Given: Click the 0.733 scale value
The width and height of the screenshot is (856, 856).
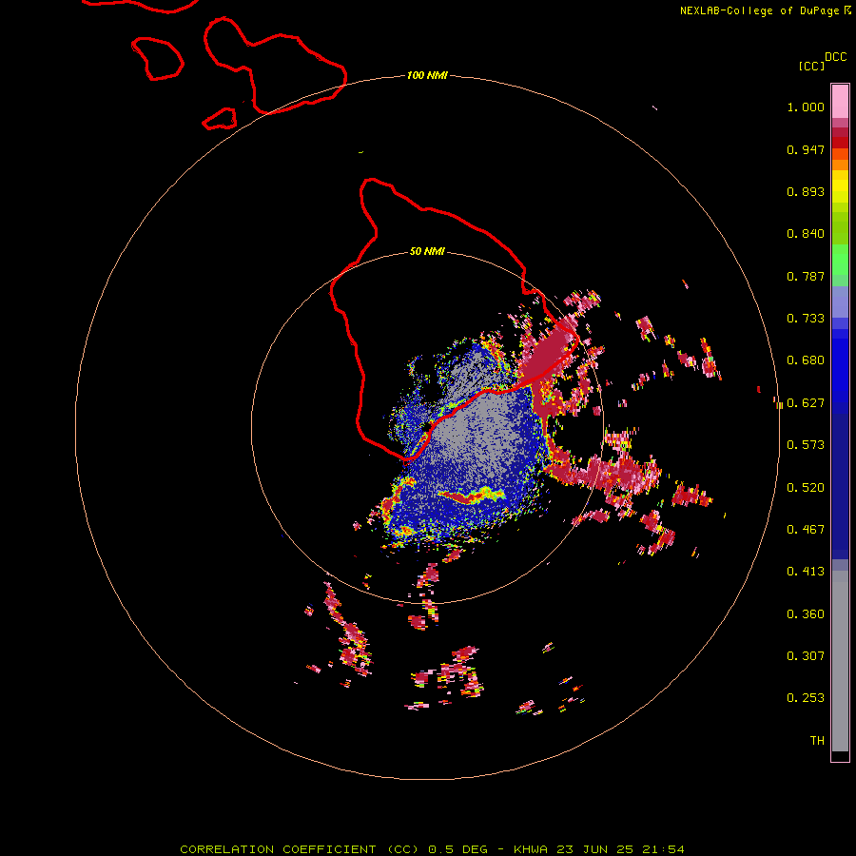Looking at the screenshot, I should click(x=806, y=319).
